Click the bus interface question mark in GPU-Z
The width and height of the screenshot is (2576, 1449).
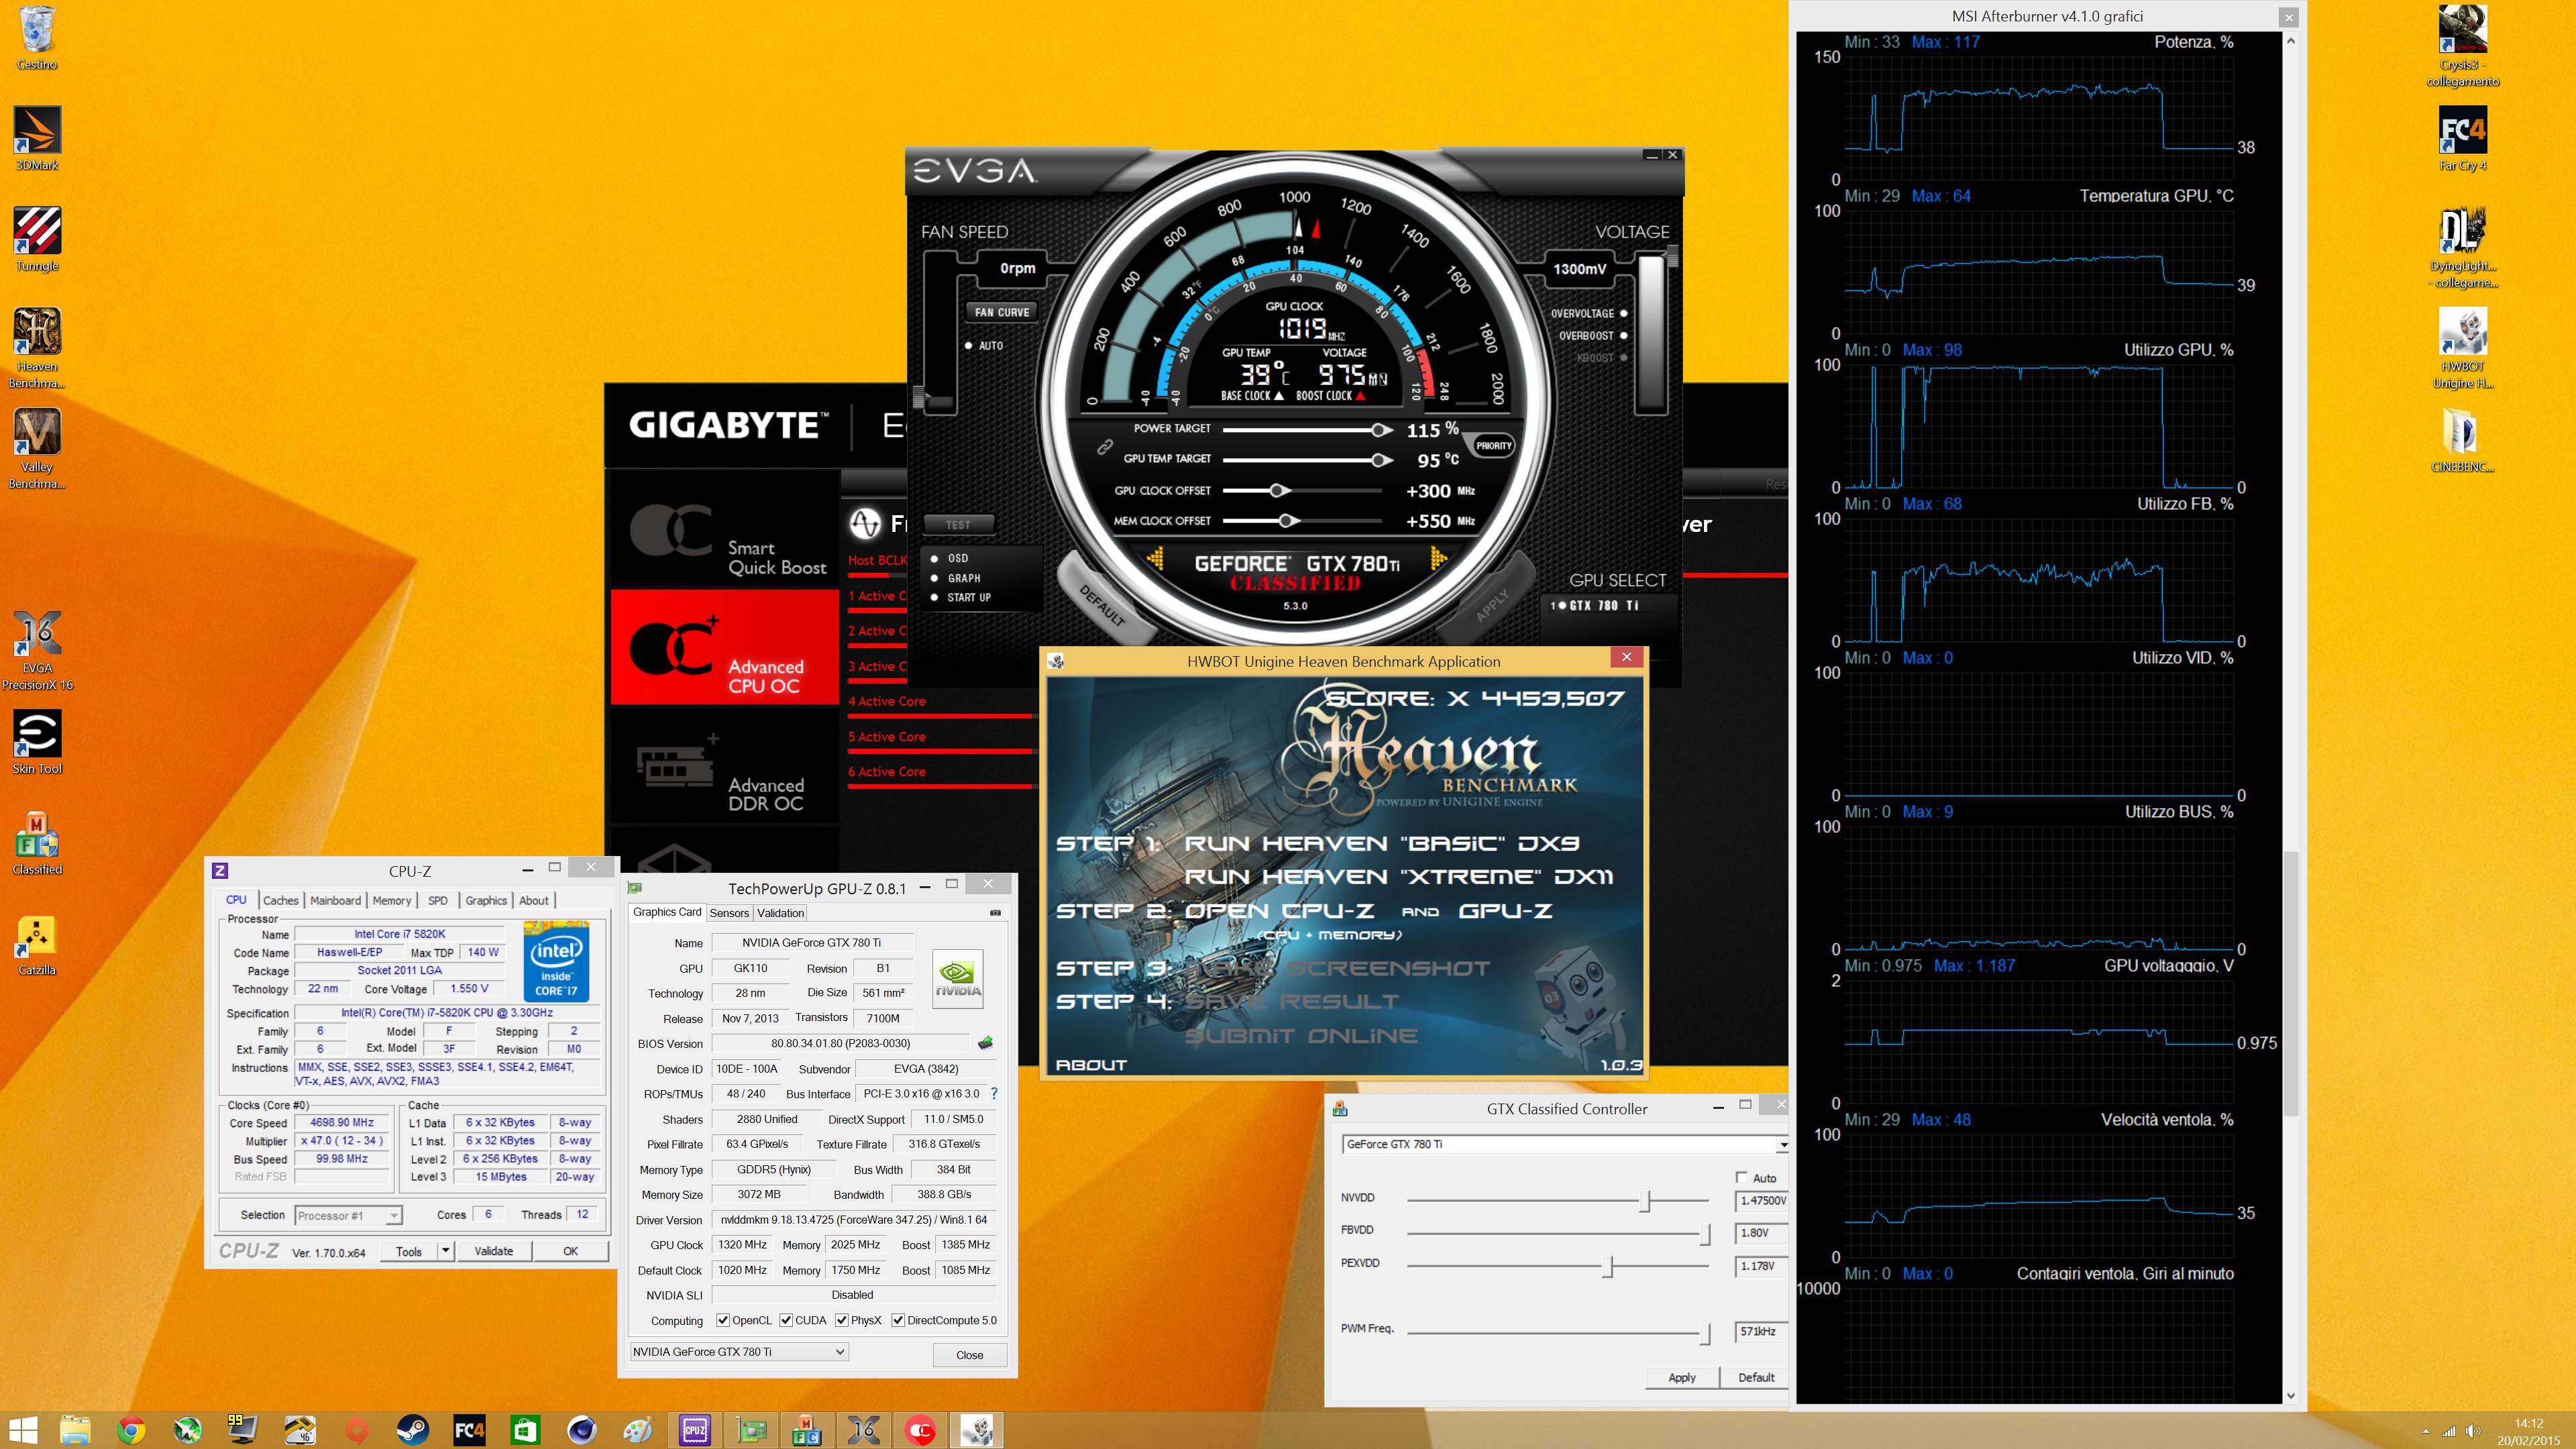pyautogui.click(x=994, y=1093)
